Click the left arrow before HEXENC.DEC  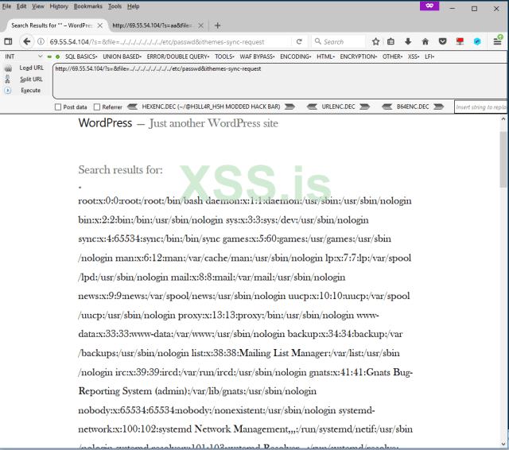pyautogui.click(x=132, y=107)
